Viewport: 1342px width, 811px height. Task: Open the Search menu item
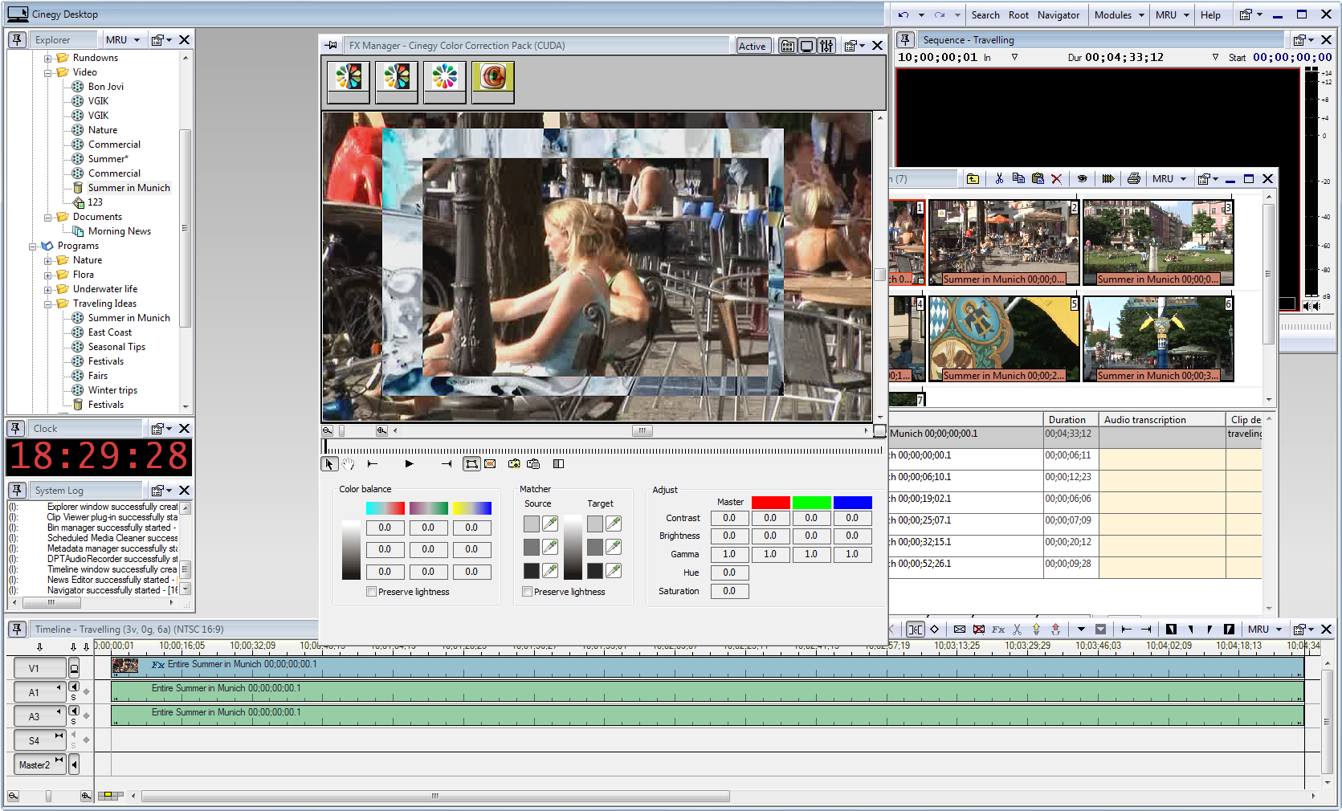[x=985, y=15]
